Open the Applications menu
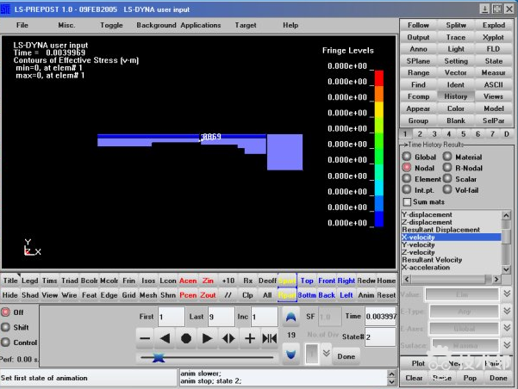The height and width of the screenshot is (389, 518). [200, 25]
